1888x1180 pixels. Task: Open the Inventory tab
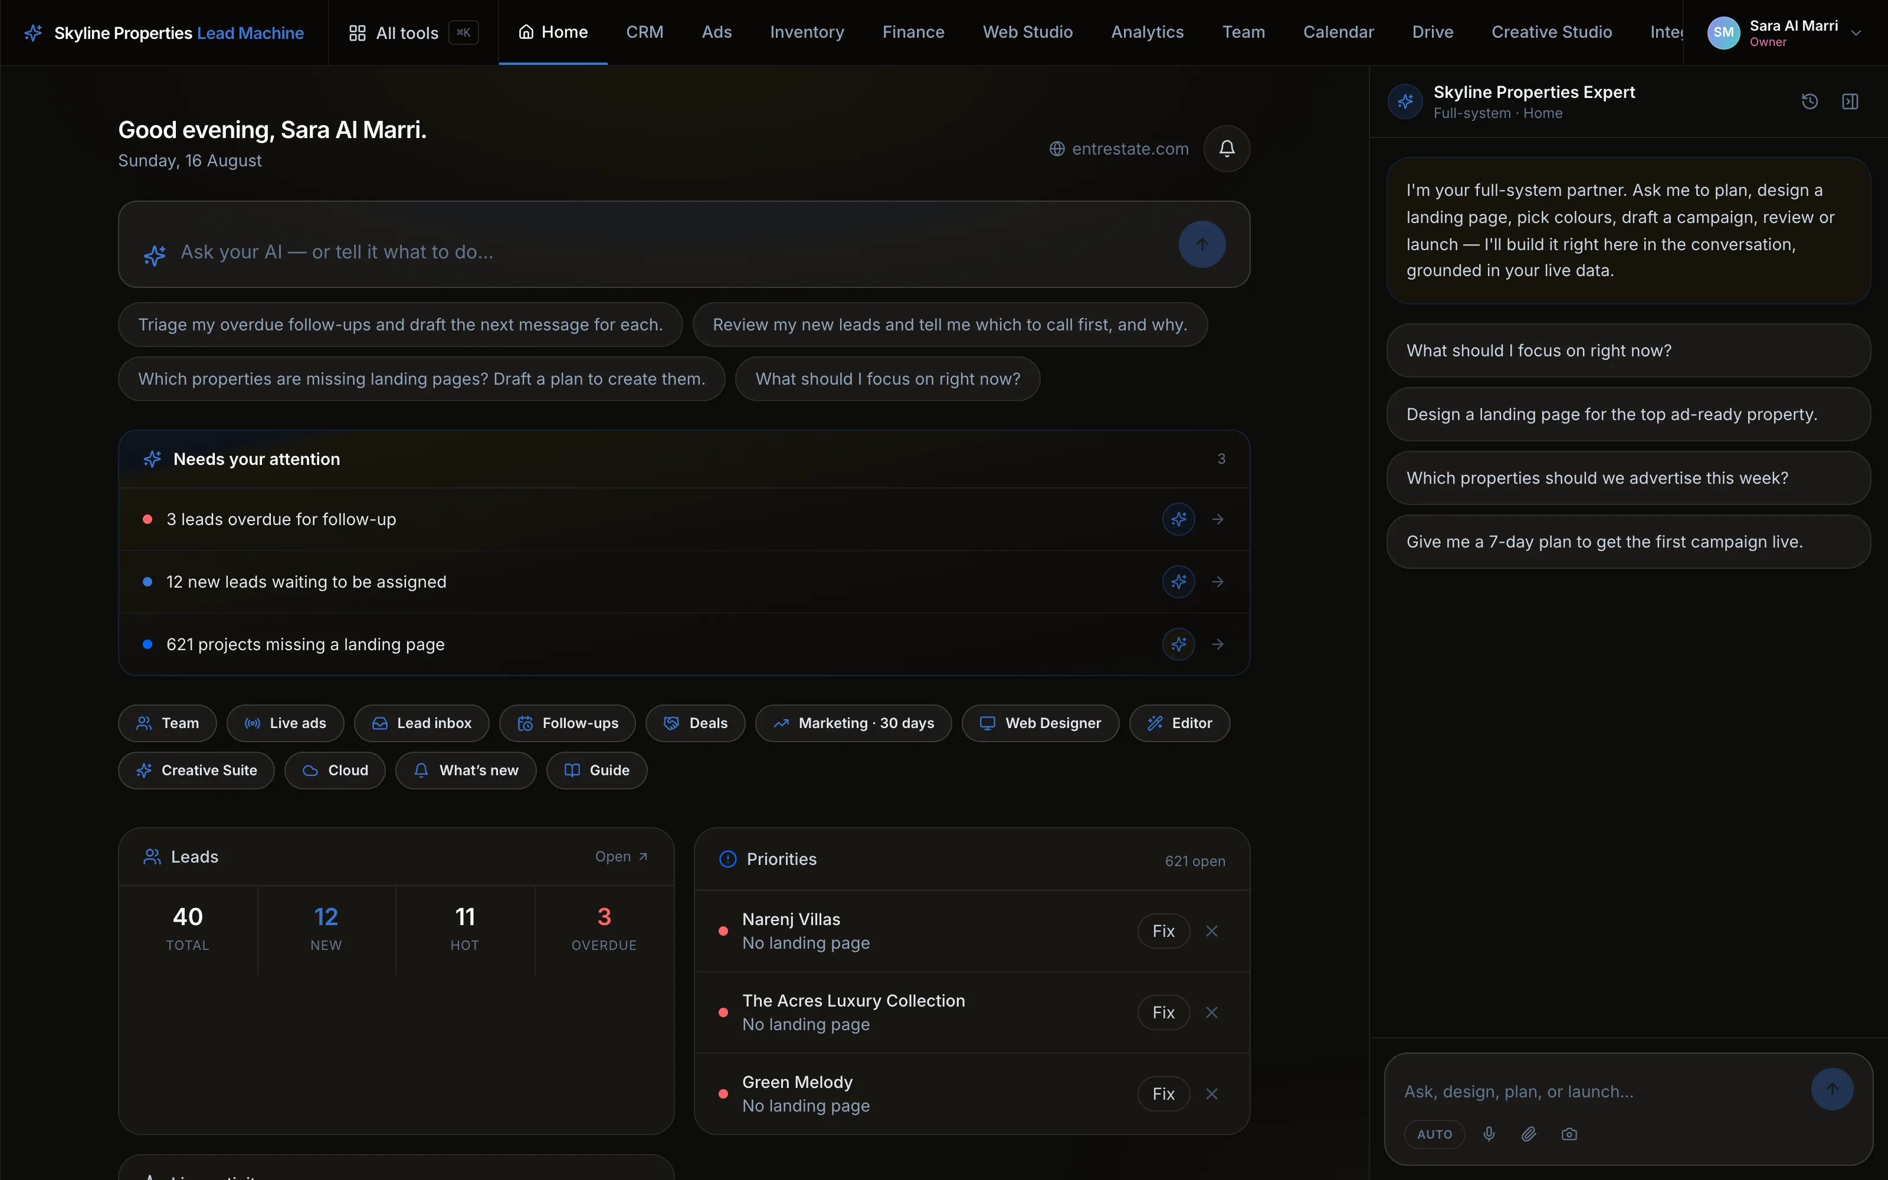point(807,32)
